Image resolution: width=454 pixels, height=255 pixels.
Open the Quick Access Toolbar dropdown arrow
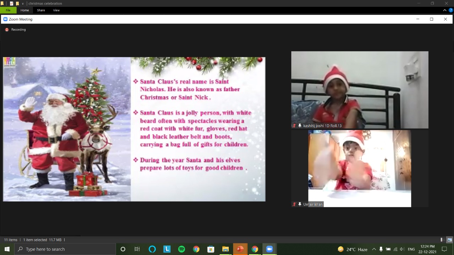(x=23, y=4)
